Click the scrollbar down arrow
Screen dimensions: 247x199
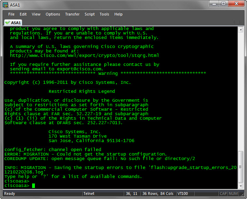click(x=240, y=186)
